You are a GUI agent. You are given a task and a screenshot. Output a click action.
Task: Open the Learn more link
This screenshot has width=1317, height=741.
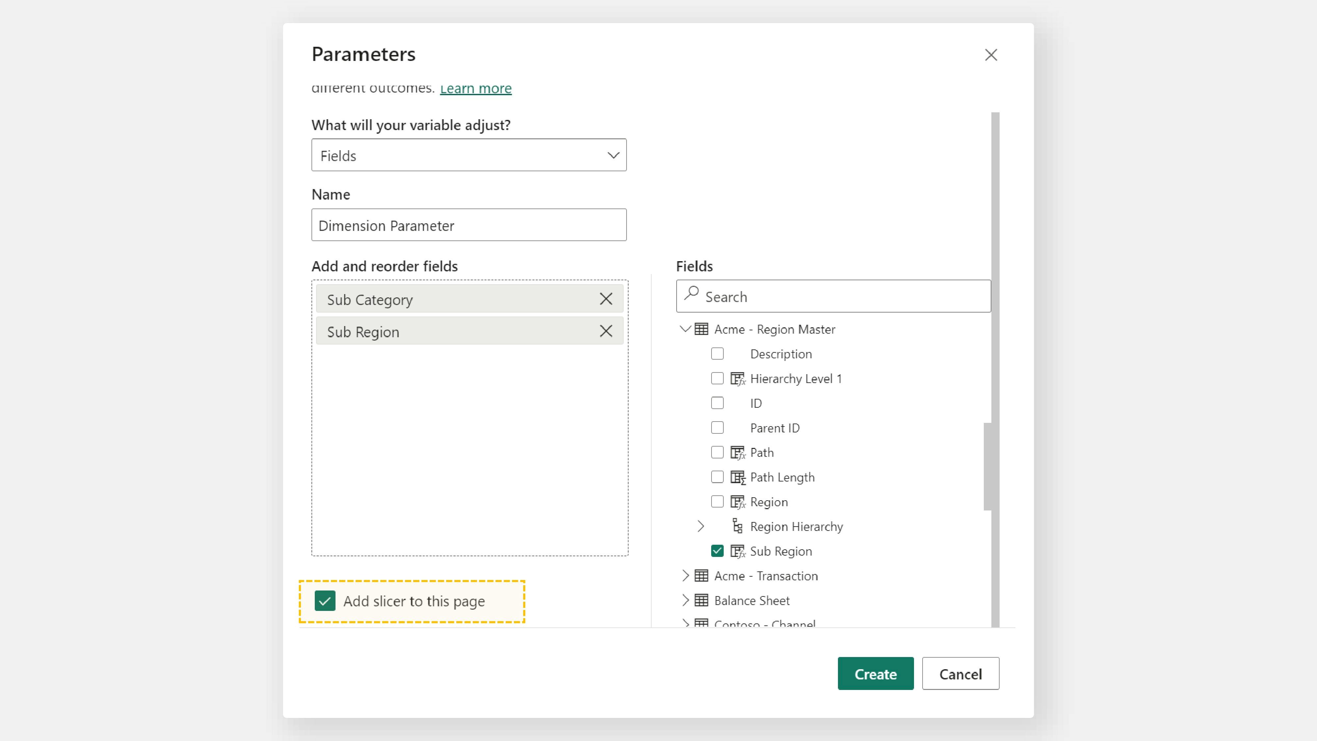click(x=475, y=89)
